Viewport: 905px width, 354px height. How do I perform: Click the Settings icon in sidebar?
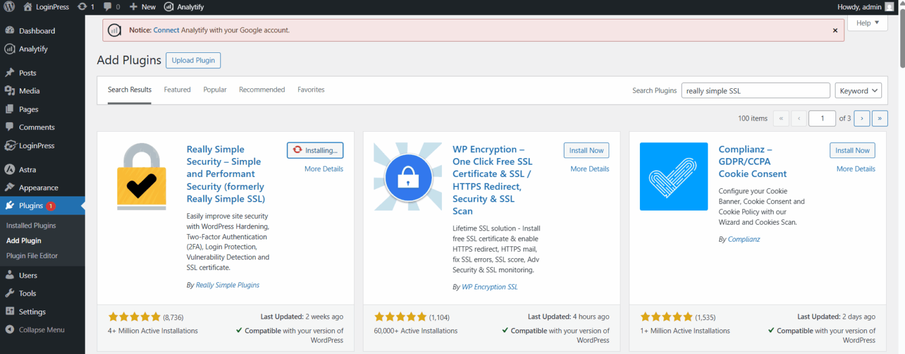click(x=9, y=312)
